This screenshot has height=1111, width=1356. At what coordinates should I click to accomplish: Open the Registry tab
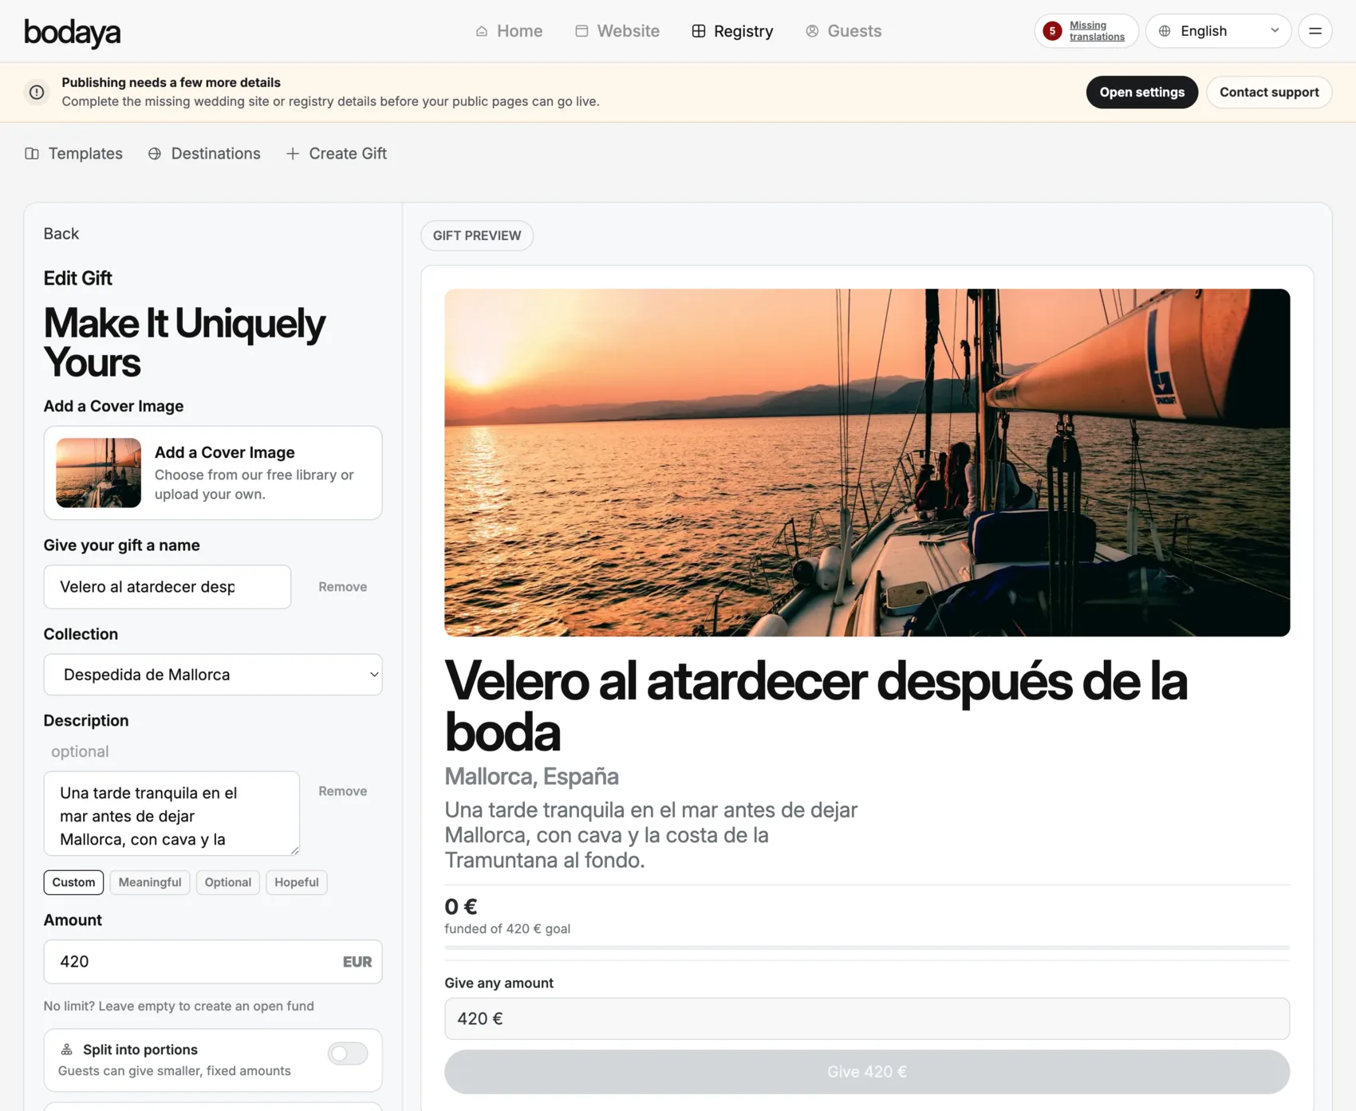pyautogui.click(x=732, y=31)
